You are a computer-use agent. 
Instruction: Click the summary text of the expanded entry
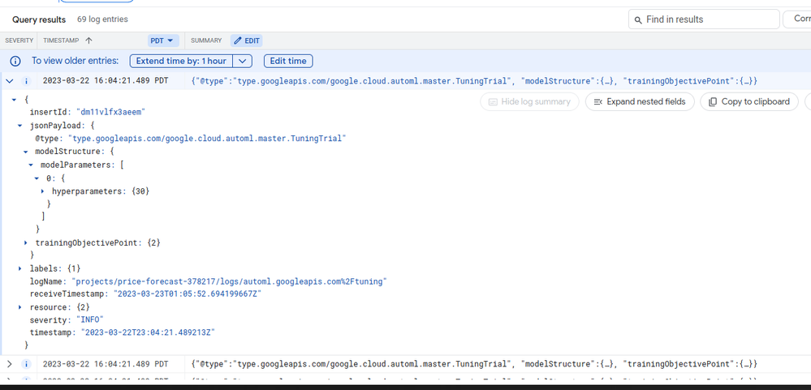(x=474, y=81)
